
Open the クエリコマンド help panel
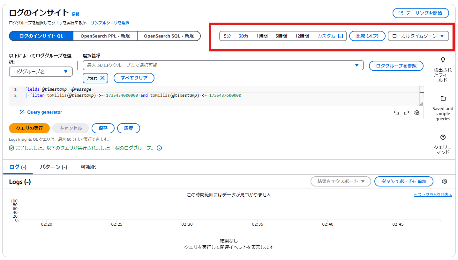click(x=443, y=144)
